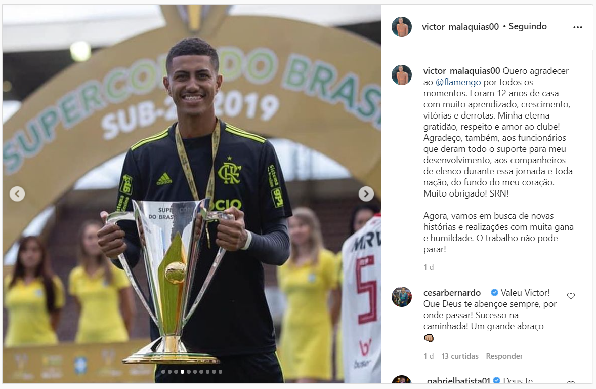Click victor_malaquias00 profile avatar in header
This screenshot has height=389, width=596.
[402, 27]
